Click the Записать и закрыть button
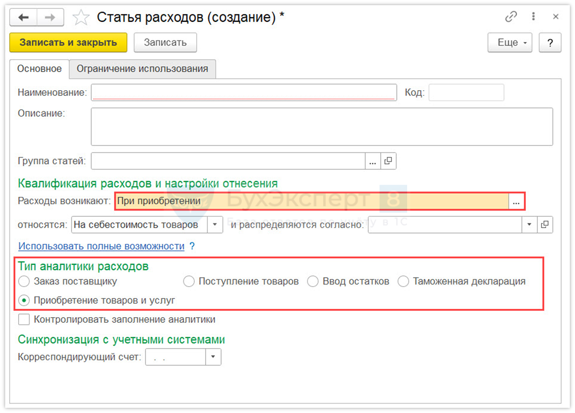 68,42
